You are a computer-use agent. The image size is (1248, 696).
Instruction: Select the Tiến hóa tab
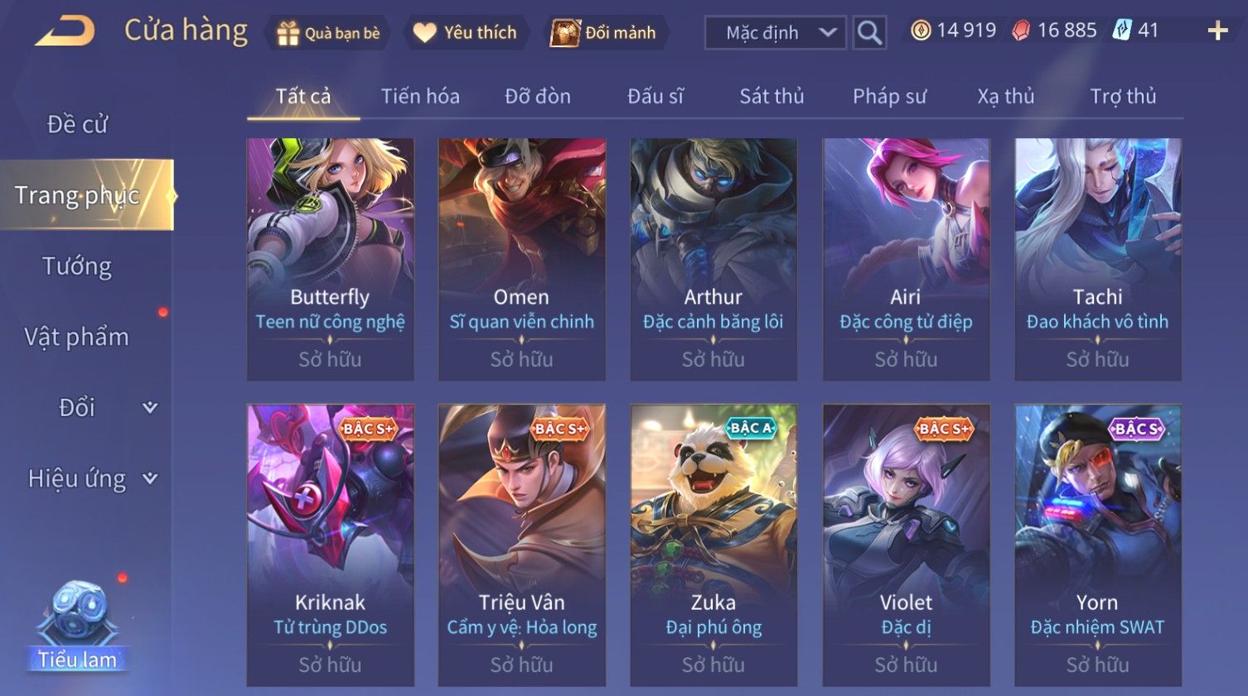tap(420, 96)
